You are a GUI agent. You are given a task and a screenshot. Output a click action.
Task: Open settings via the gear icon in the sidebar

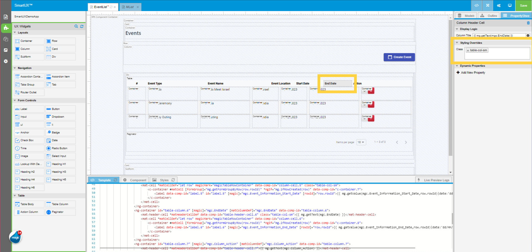coord(6,61)
